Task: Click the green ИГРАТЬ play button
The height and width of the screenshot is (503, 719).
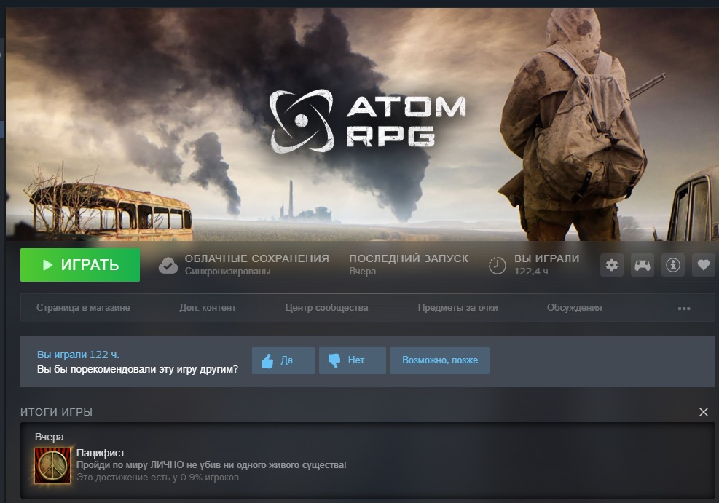Action: click(x=80, y=265)
